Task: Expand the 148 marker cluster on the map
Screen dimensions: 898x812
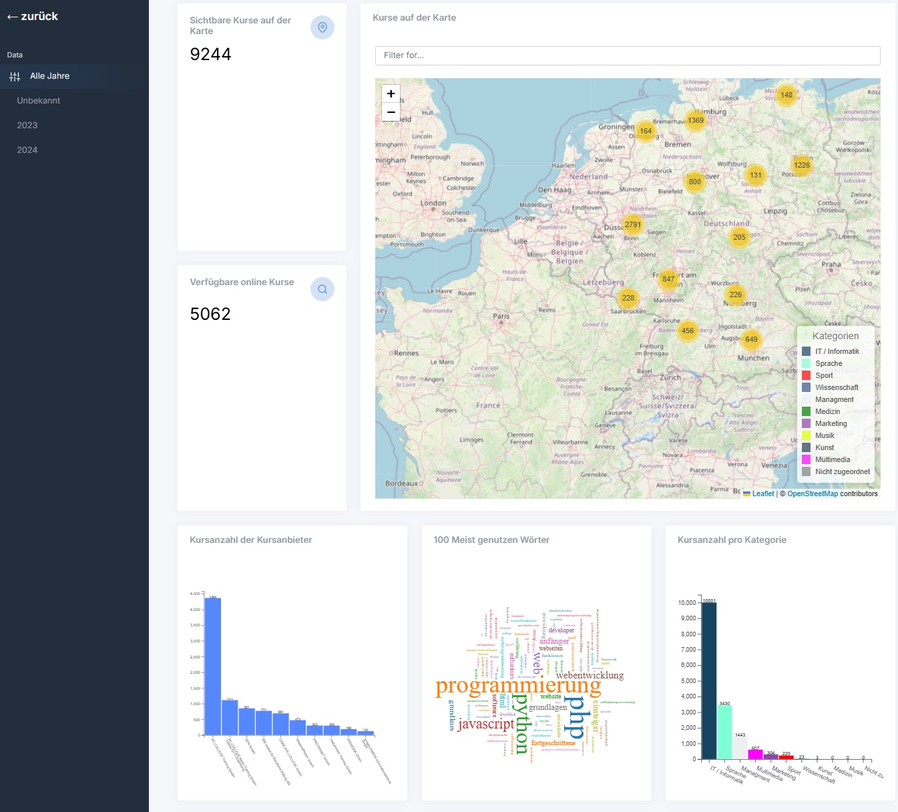Action: (785, 95)
